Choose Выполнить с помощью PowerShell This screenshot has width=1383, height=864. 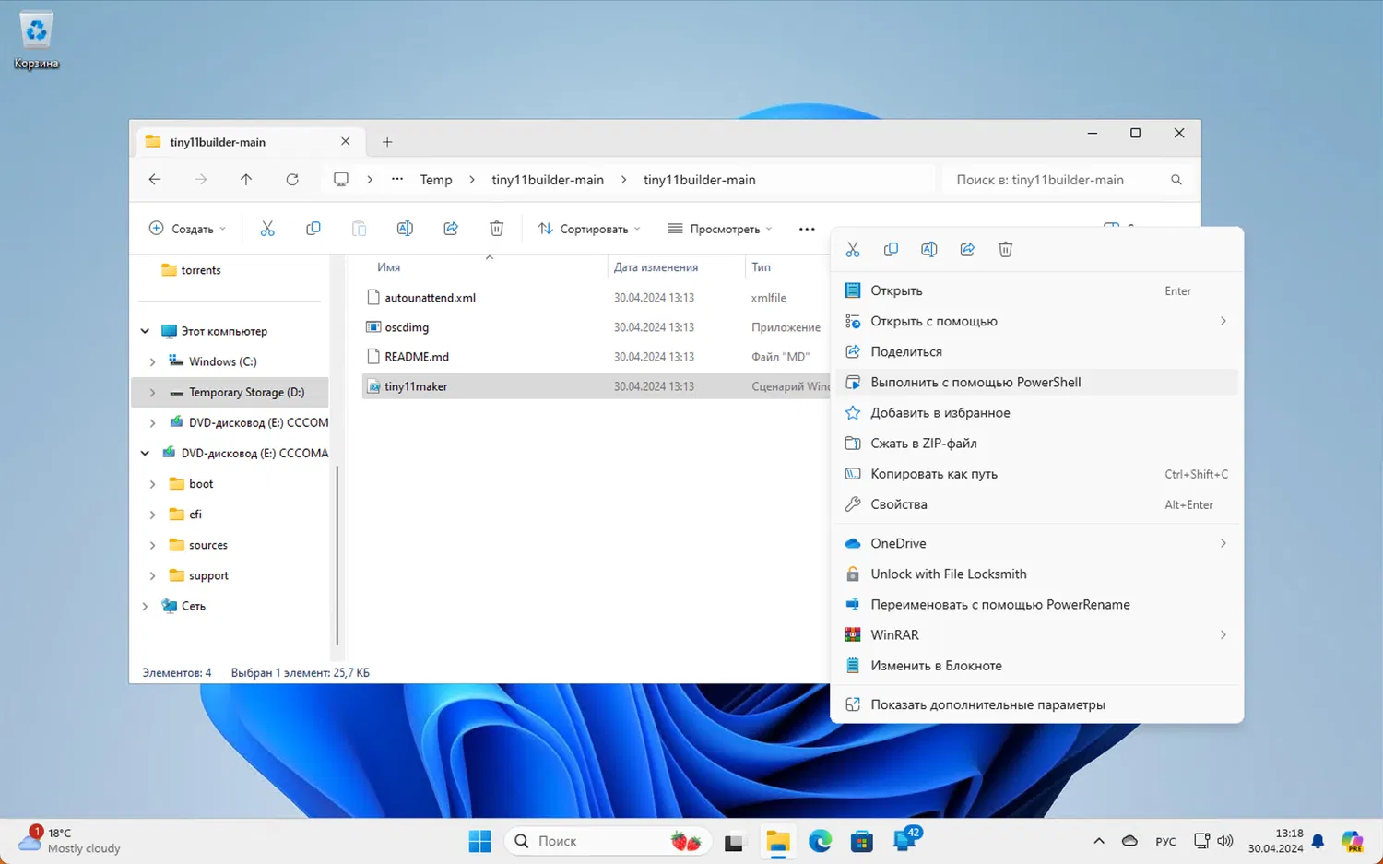(x=975, y=382)
